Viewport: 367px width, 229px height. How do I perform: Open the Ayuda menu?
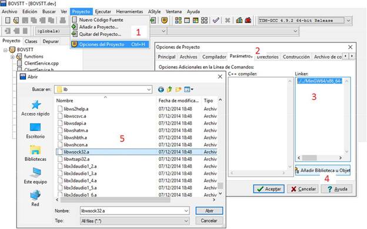point(193,12)
